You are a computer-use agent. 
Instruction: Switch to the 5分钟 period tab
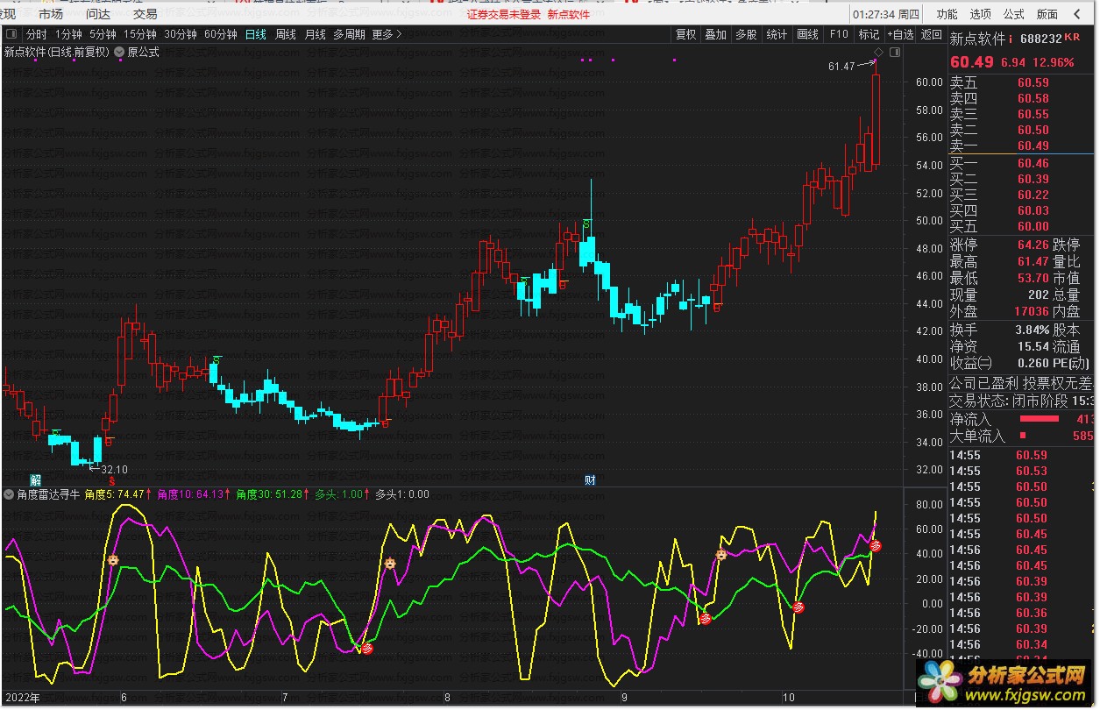click(103, 34)
